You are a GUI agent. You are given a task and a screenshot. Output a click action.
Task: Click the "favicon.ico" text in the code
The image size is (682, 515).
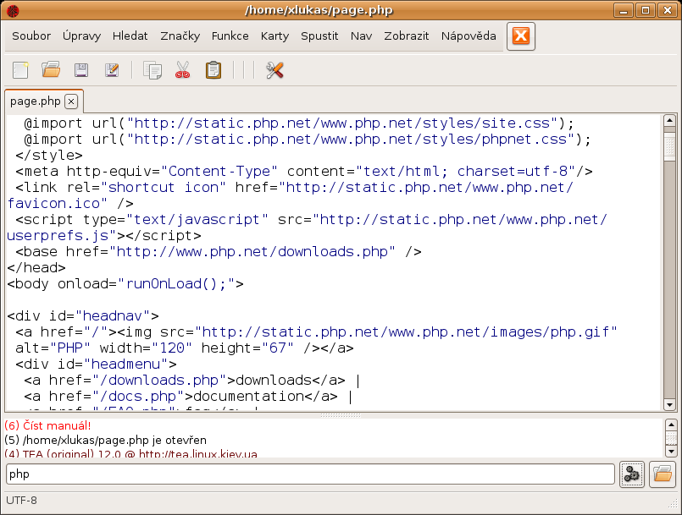pyautogui.click(x=53, y=204)
